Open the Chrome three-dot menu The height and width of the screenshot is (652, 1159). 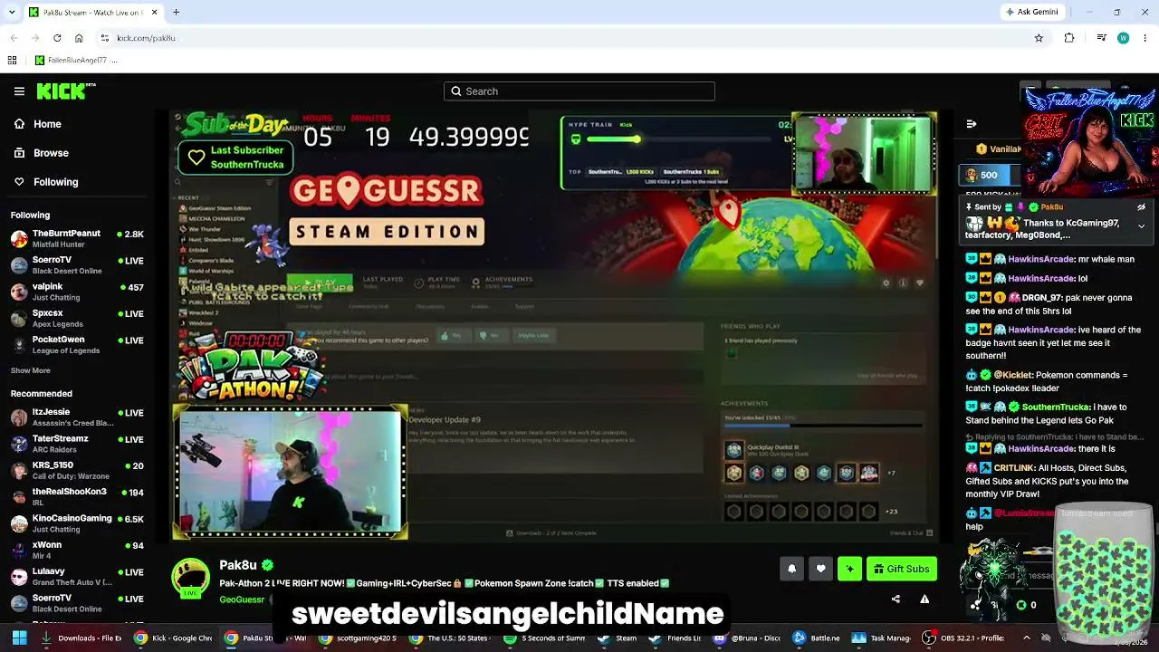click(x=1145, y=38)
